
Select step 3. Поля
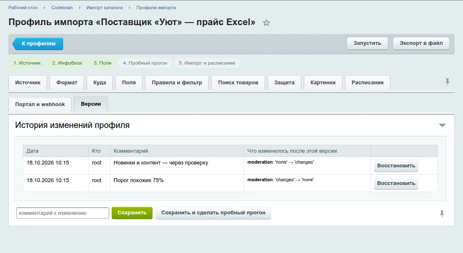[103, 63]
